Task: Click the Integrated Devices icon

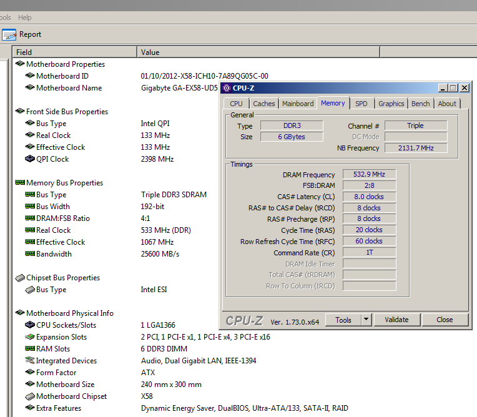Action: click(30, 360)
